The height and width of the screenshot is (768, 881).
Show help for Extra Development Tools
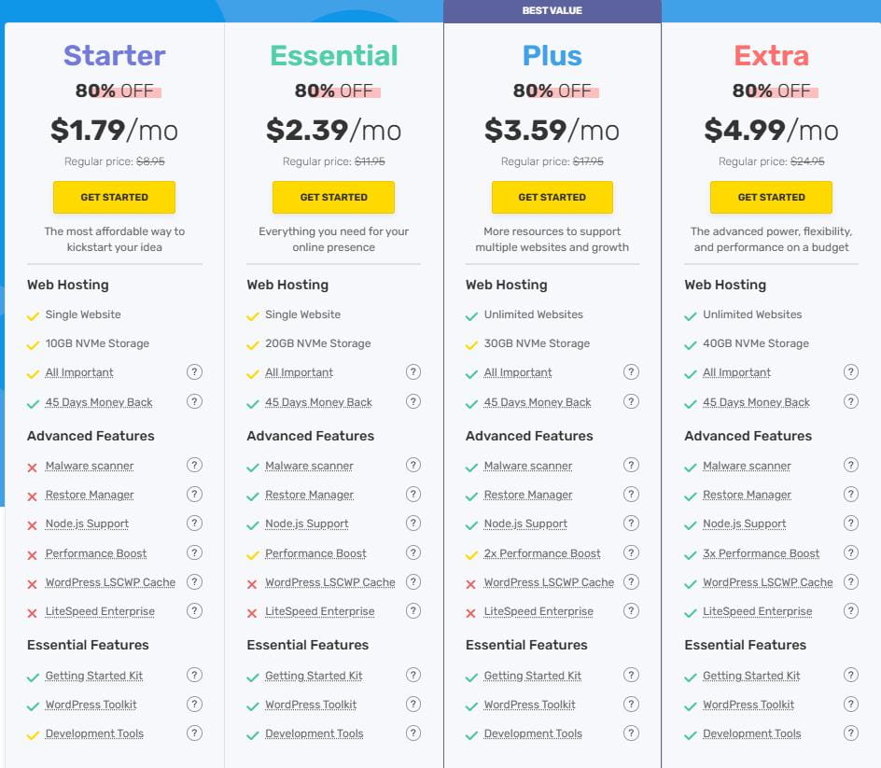coord(850,733)
